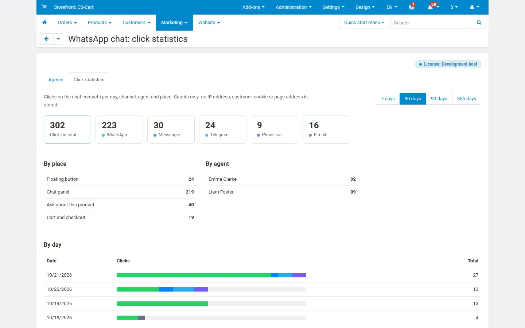Open the Website menu
Image resolution: width=525 pixels, height=328 pixels.
point(209,23)
